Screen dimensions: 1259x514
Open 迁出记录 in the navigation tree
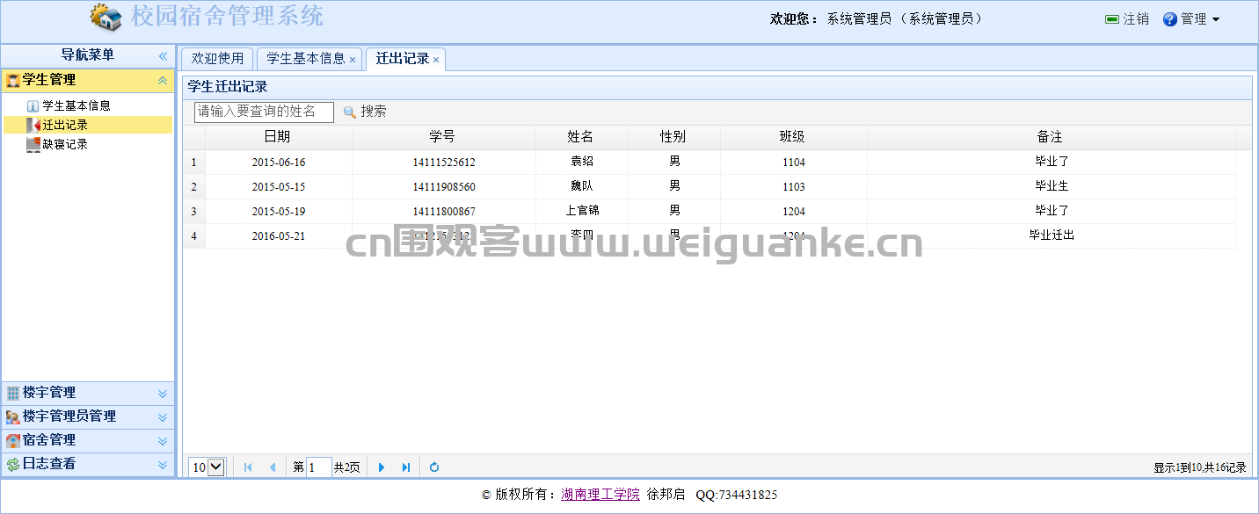coord(65,126)
